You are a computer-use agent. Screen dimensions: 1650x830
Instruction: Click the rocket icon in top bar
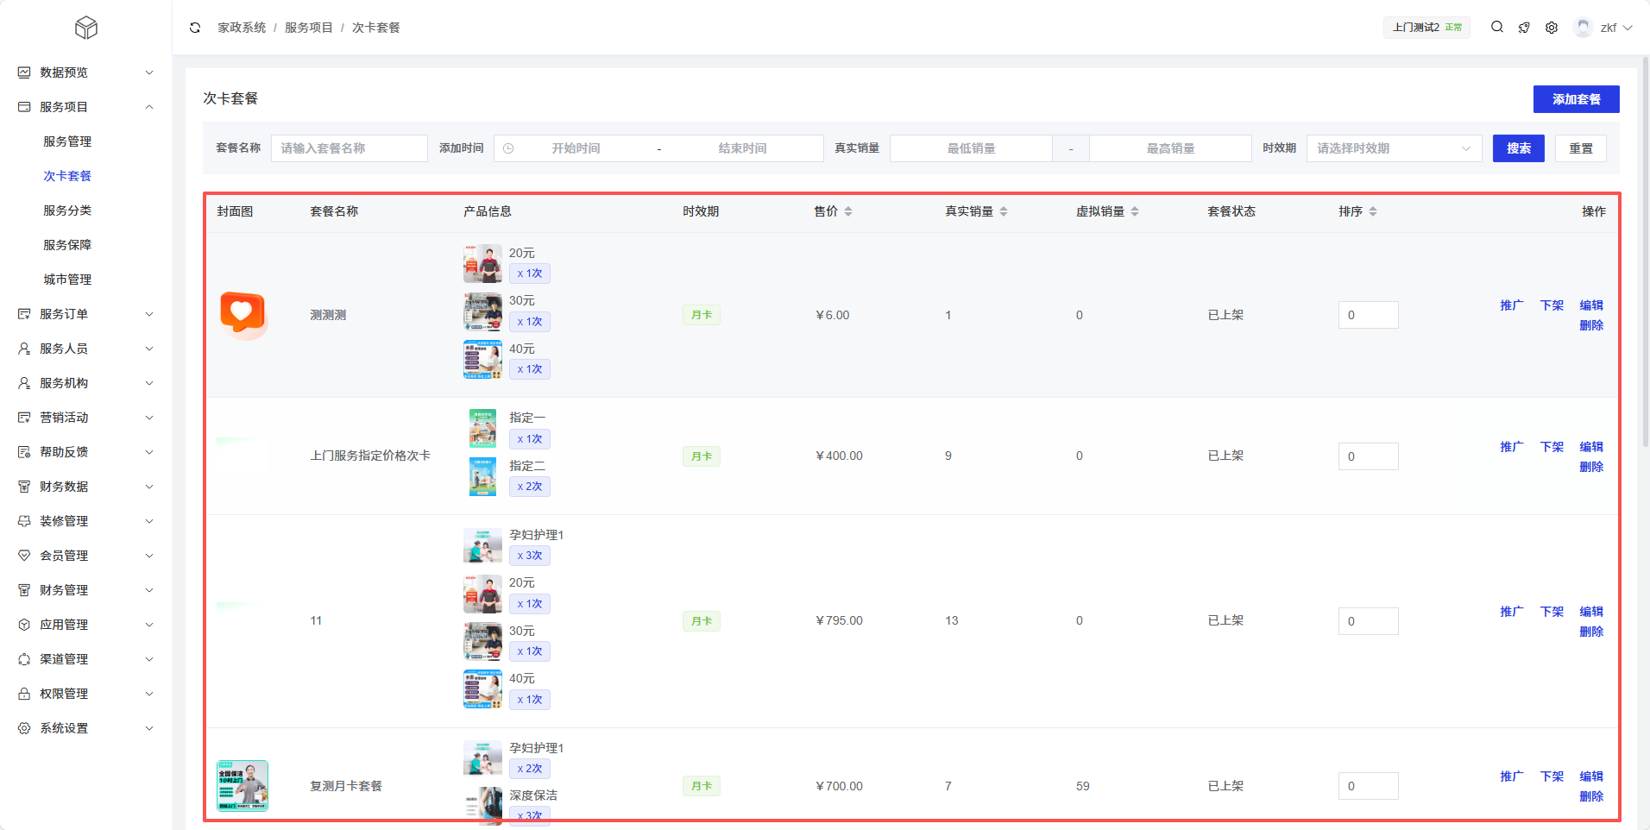[x=1524, y=28]
